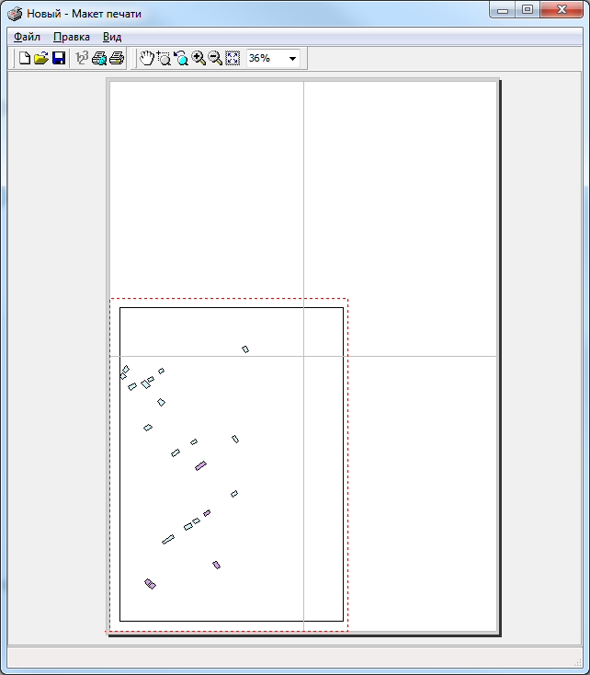Zoom out with the minus magnifier
The width and height of the screenshot is (590, 675).
coord(215,58)
